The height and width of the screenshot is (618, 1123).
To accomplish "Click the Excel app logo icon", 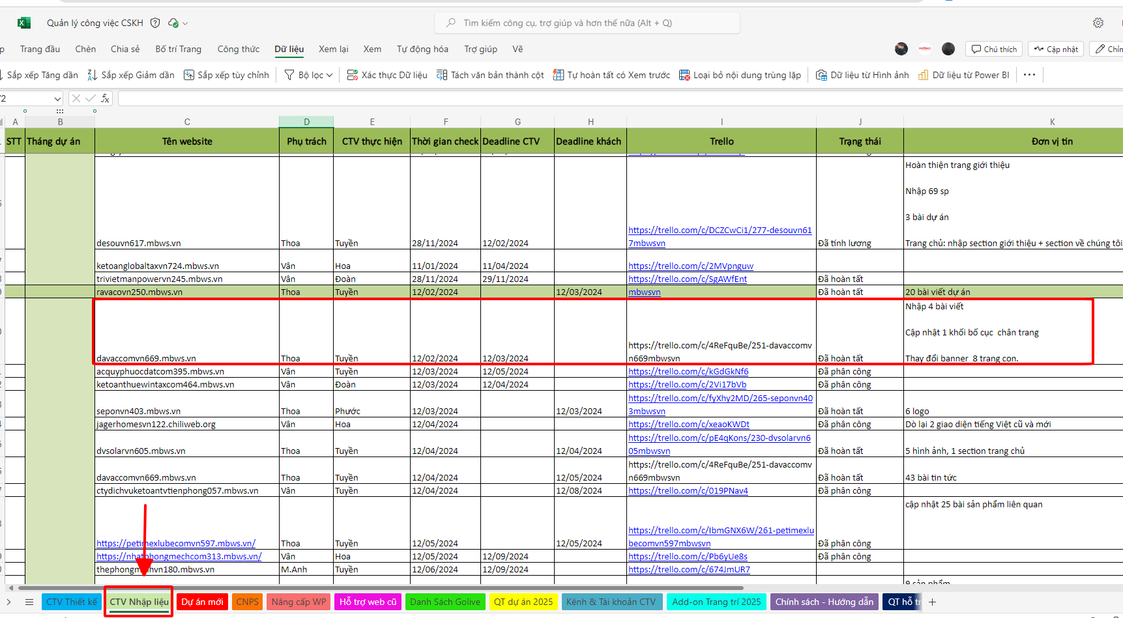I will (24, 23).
